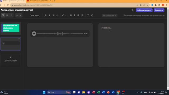The height and width of the screenshot is (95, 169).
Task: Bookmark this page with star icon
Action: coord(148,5)
